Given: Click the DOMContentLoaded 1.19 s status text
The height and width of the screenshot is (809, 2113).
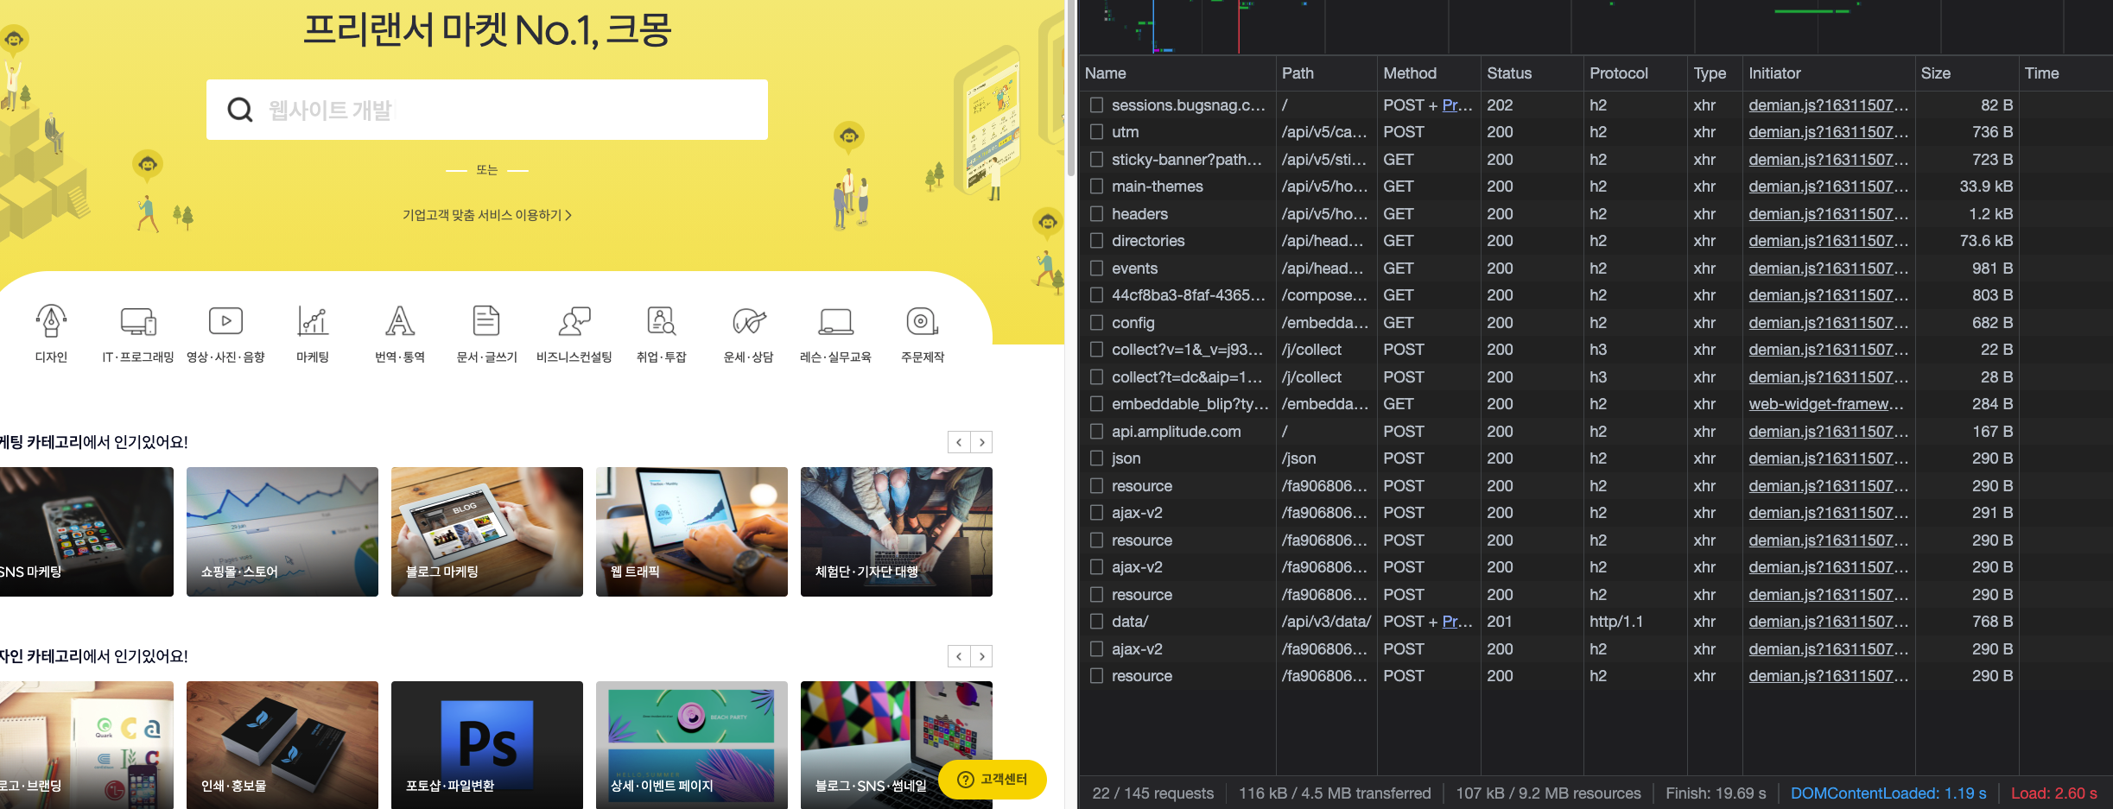Looking at the screenshot, I should 1888,793.
